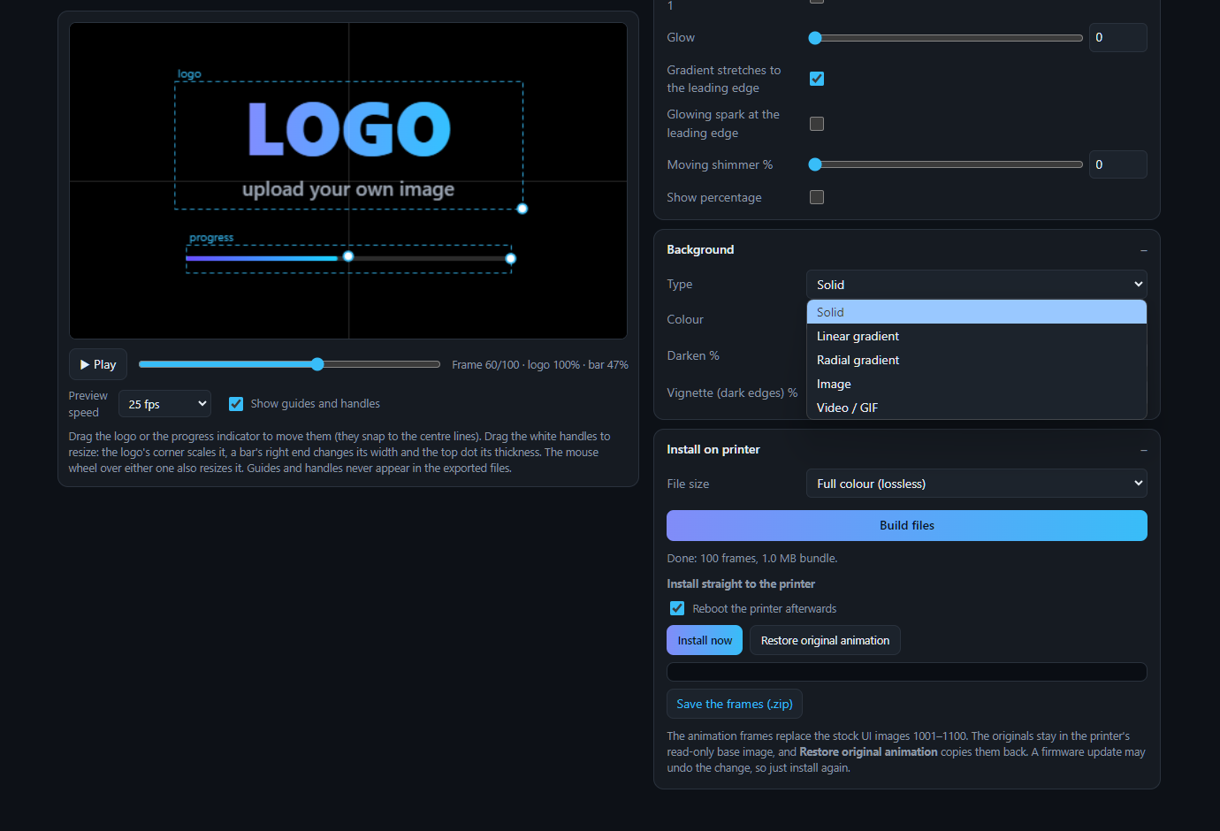
Task: Click the LOGO image in preview
Action: pyautogui.click(x=349, y=129)
